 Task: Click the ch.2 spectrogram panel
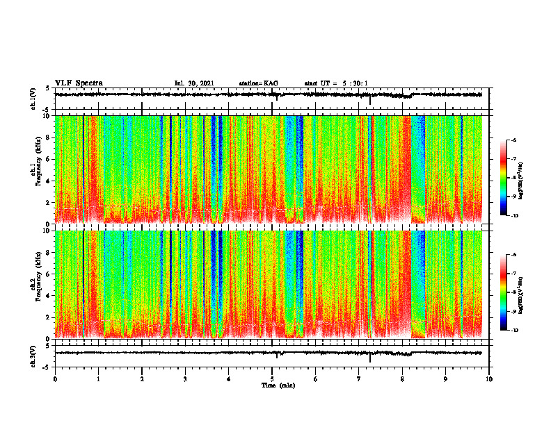[269, 285]
